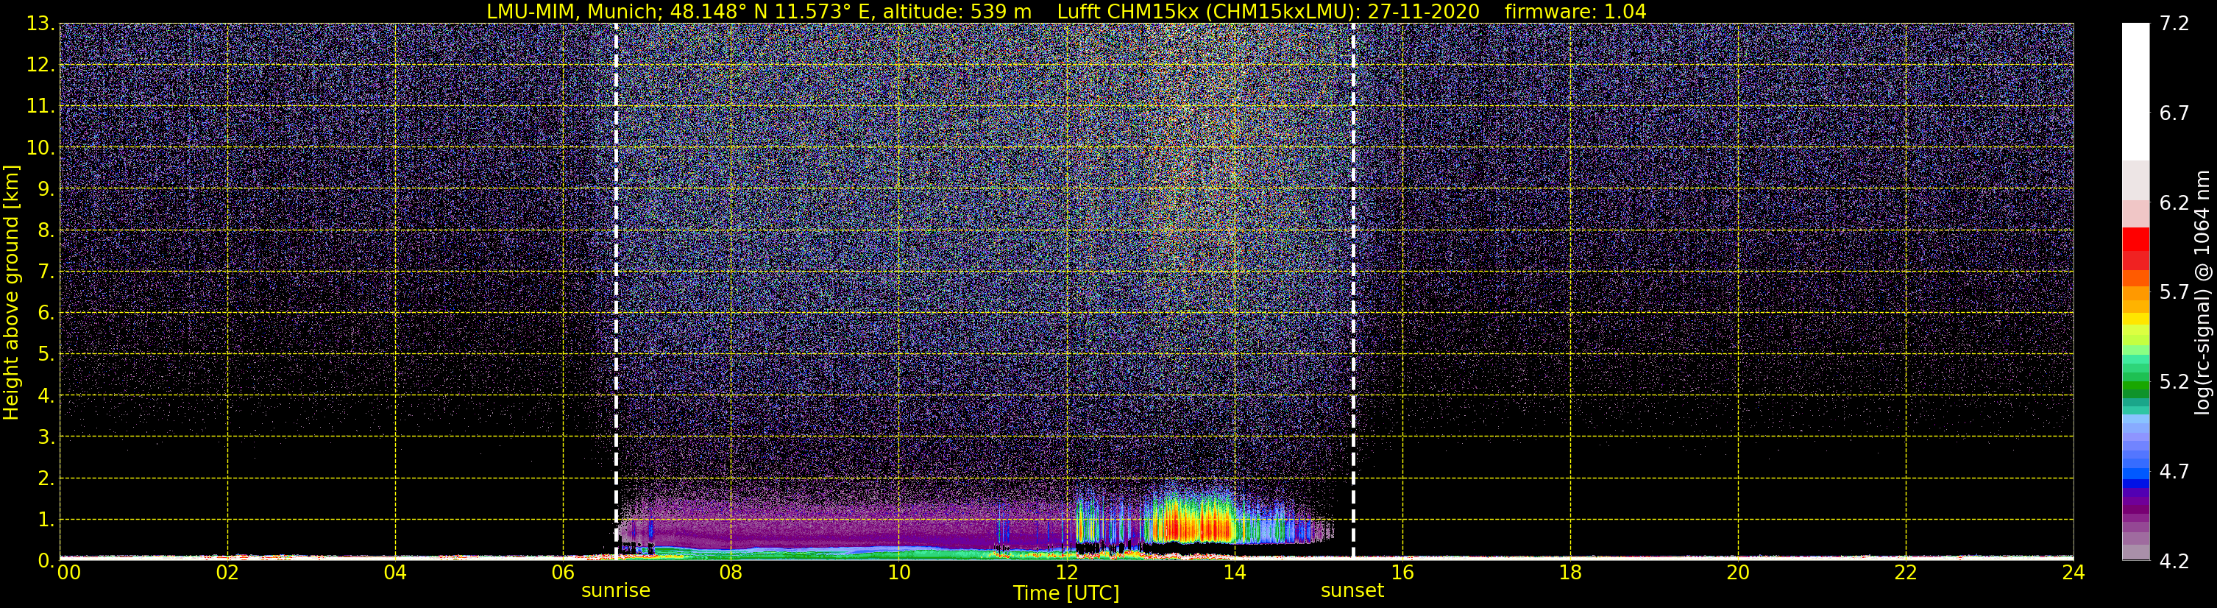
Task: Click the time tick label '08'
Action: coord(731,573)
